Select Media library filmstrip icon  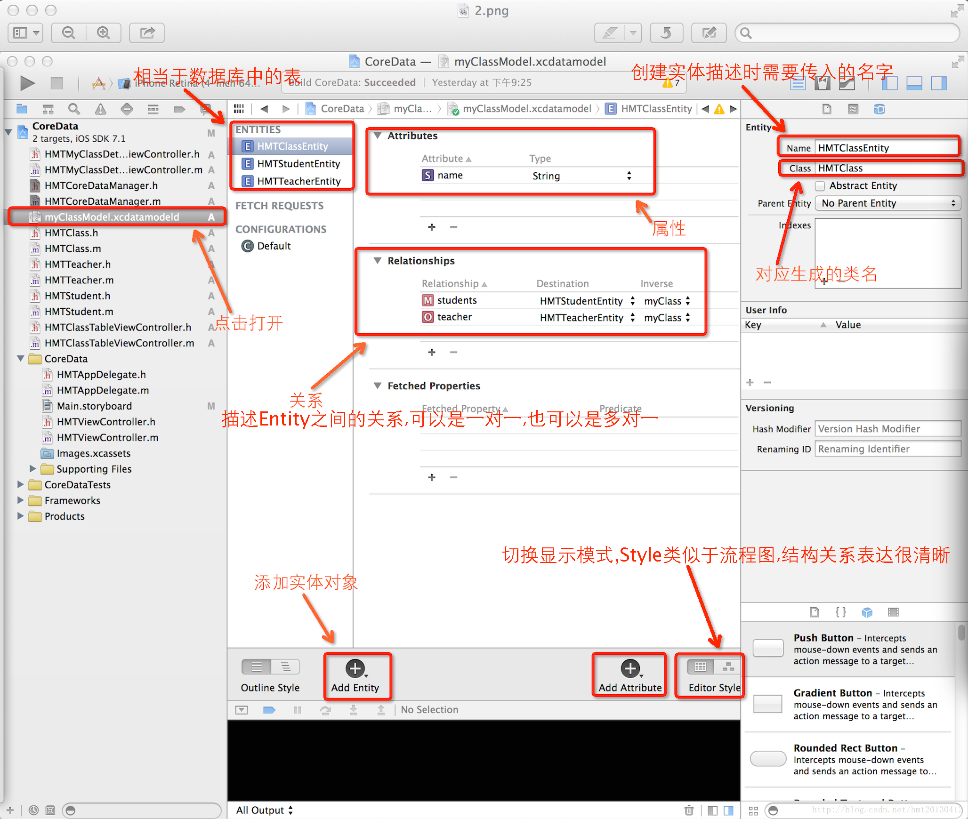pos(894,612)
